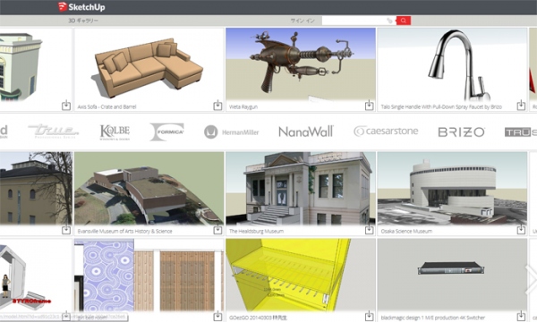Click the 'GOezGO 20140303' title text
537x322 pixels.
(260, 318)
